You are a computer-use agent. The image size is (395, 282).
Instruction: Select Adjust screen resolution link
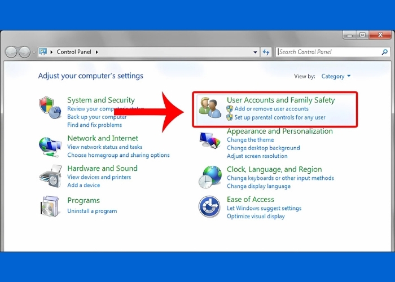click(x=257, y=156)
